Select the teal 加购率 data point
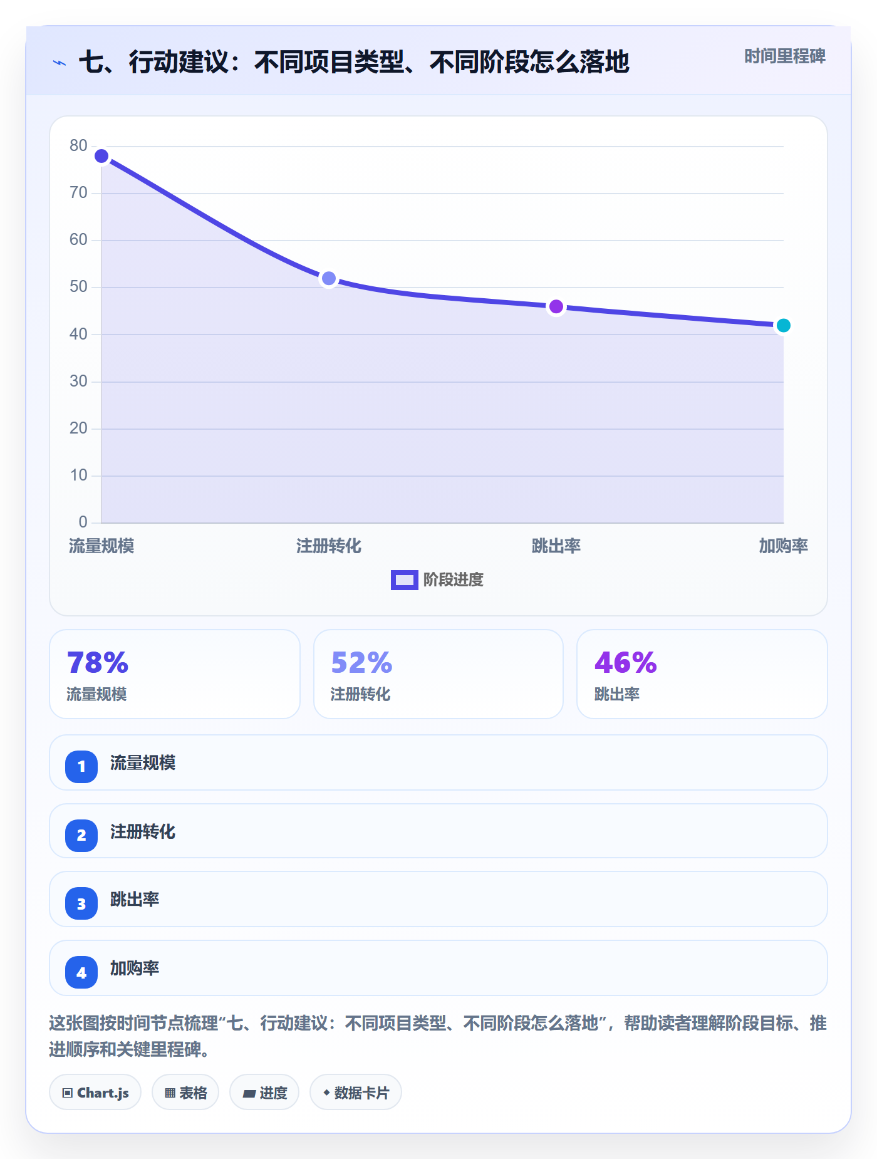Screen dimensions: 877x1159 (783, 325)
